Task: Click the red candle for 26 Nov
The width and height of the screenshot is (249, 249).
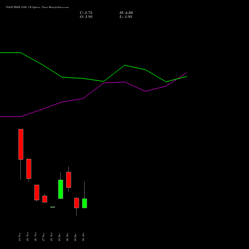Action: pos(37,192)
